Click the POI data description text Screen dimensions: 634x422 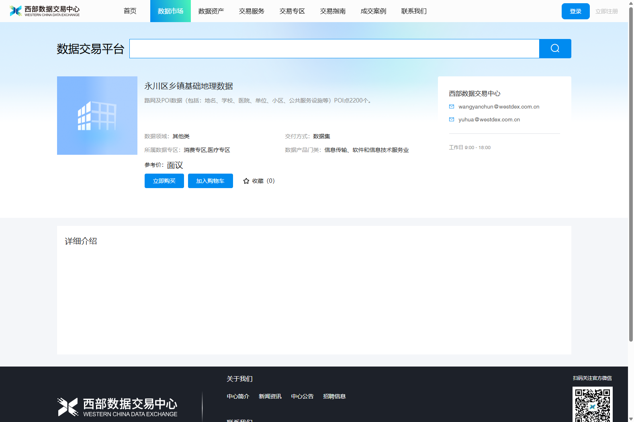259,100
